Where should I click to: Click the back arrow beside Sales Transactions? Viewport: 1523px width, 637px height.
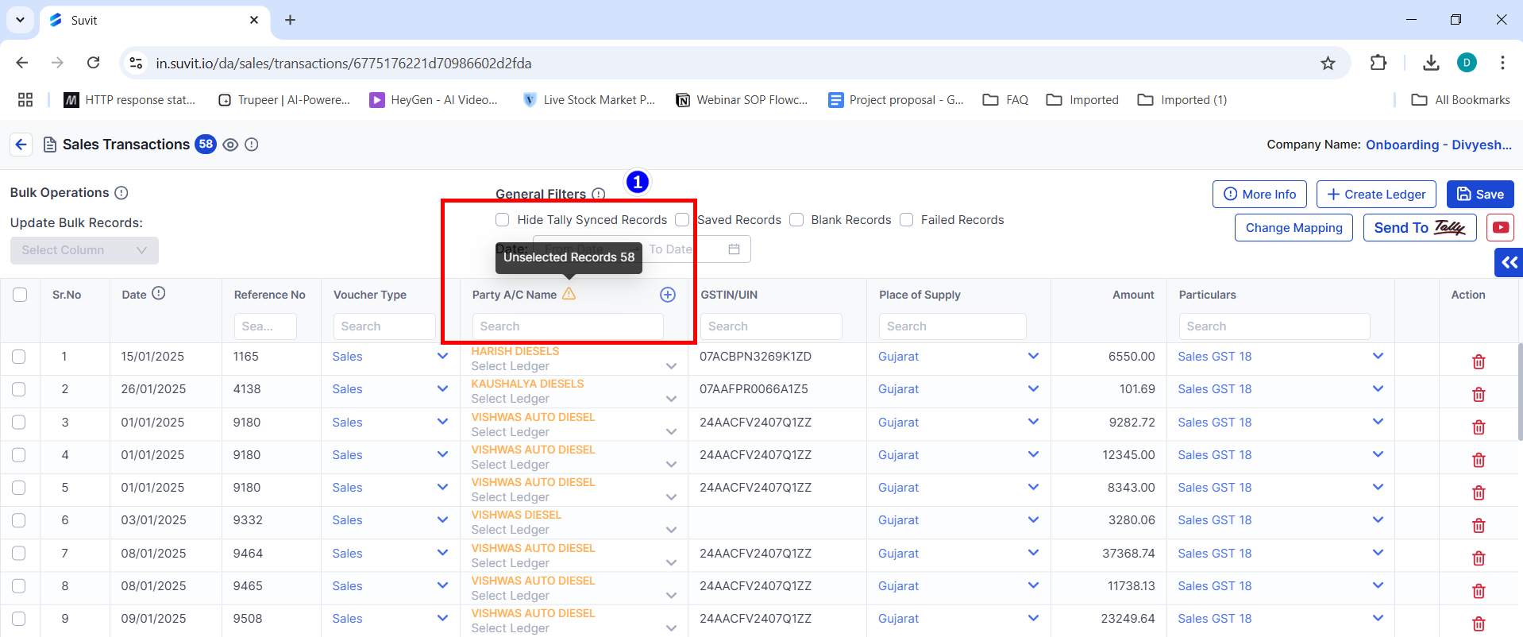(21, 145)
